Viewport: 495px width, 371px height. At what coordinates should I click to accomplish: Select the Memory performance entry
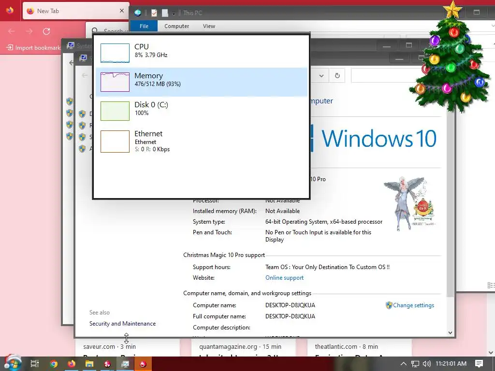point(202,82)
